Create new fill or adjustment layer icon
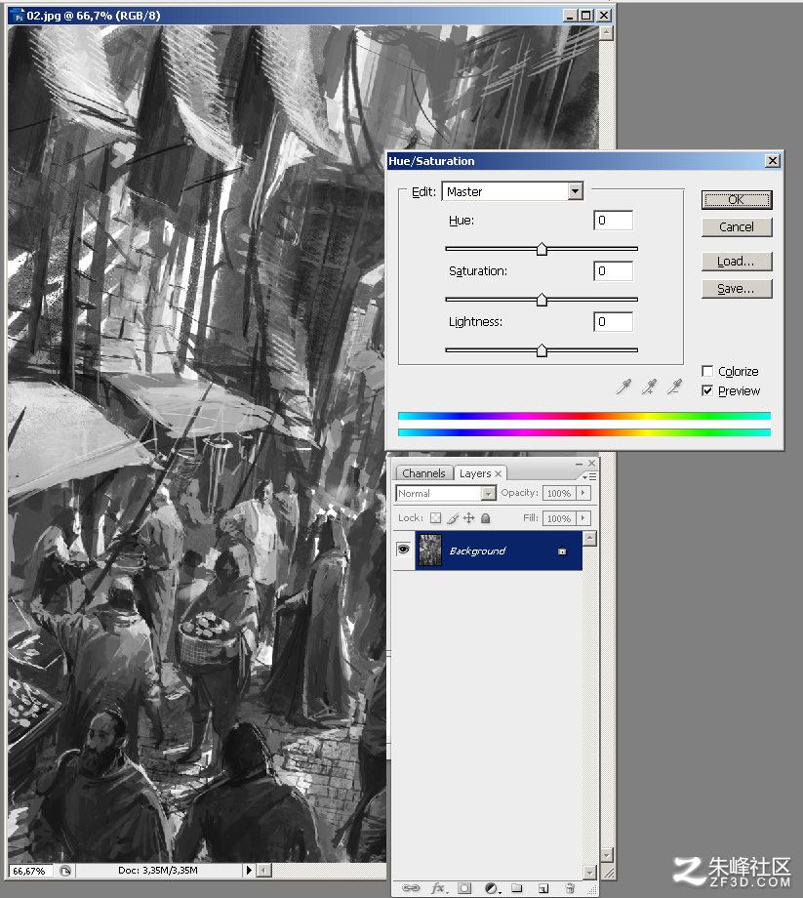The image size is (803, 898). click(492, 888)
